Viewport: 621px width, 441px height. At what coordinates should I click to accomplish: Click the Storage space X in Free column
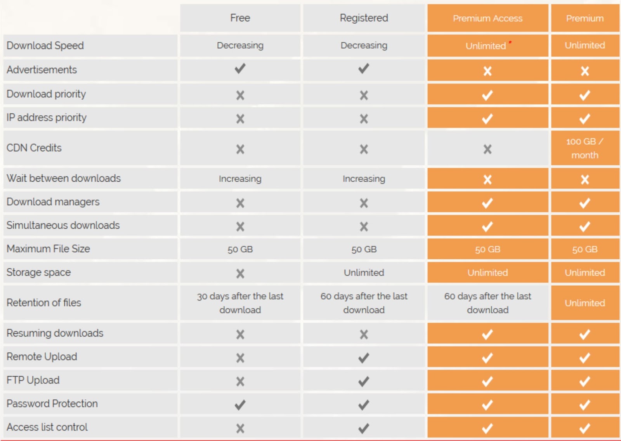240,274
